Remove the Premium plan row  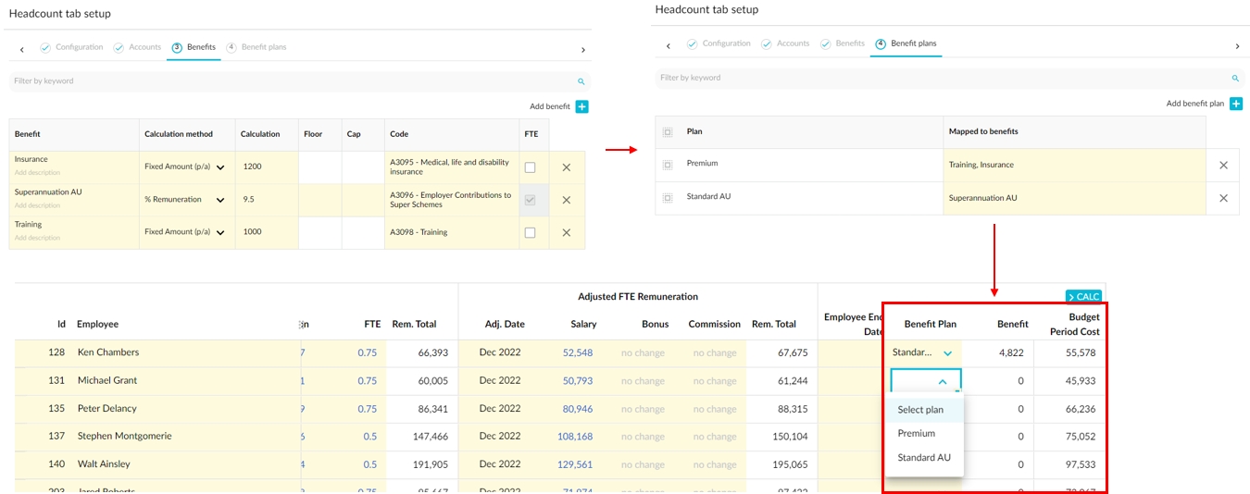tap(1223, 165)
